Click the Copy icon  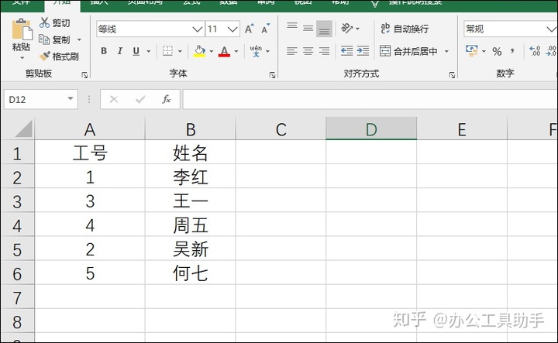tap(44, 39)
